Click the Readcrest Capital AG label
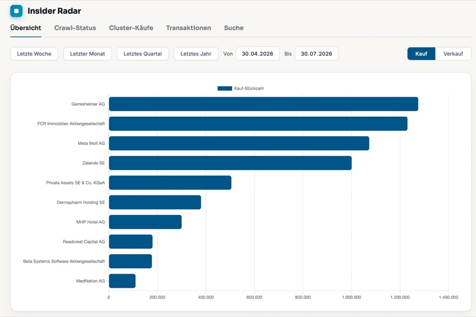Viewport: 476px width, 317px height. 84,242
